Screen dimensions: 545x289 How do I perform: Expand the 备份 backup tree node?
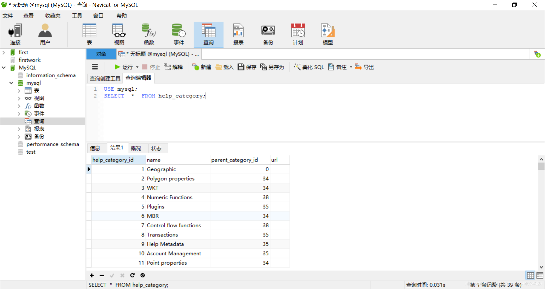(19, 137)
